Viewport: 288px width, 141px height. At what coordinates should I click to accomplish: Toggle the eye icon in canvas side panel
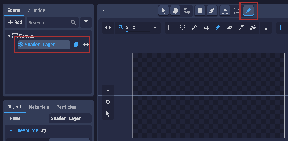tap(108, 102)
